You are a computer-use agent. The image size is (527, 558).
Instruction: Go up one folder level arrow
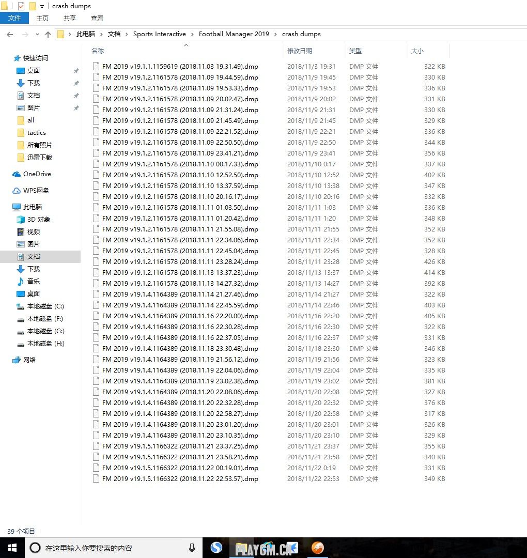pos(48,35)
